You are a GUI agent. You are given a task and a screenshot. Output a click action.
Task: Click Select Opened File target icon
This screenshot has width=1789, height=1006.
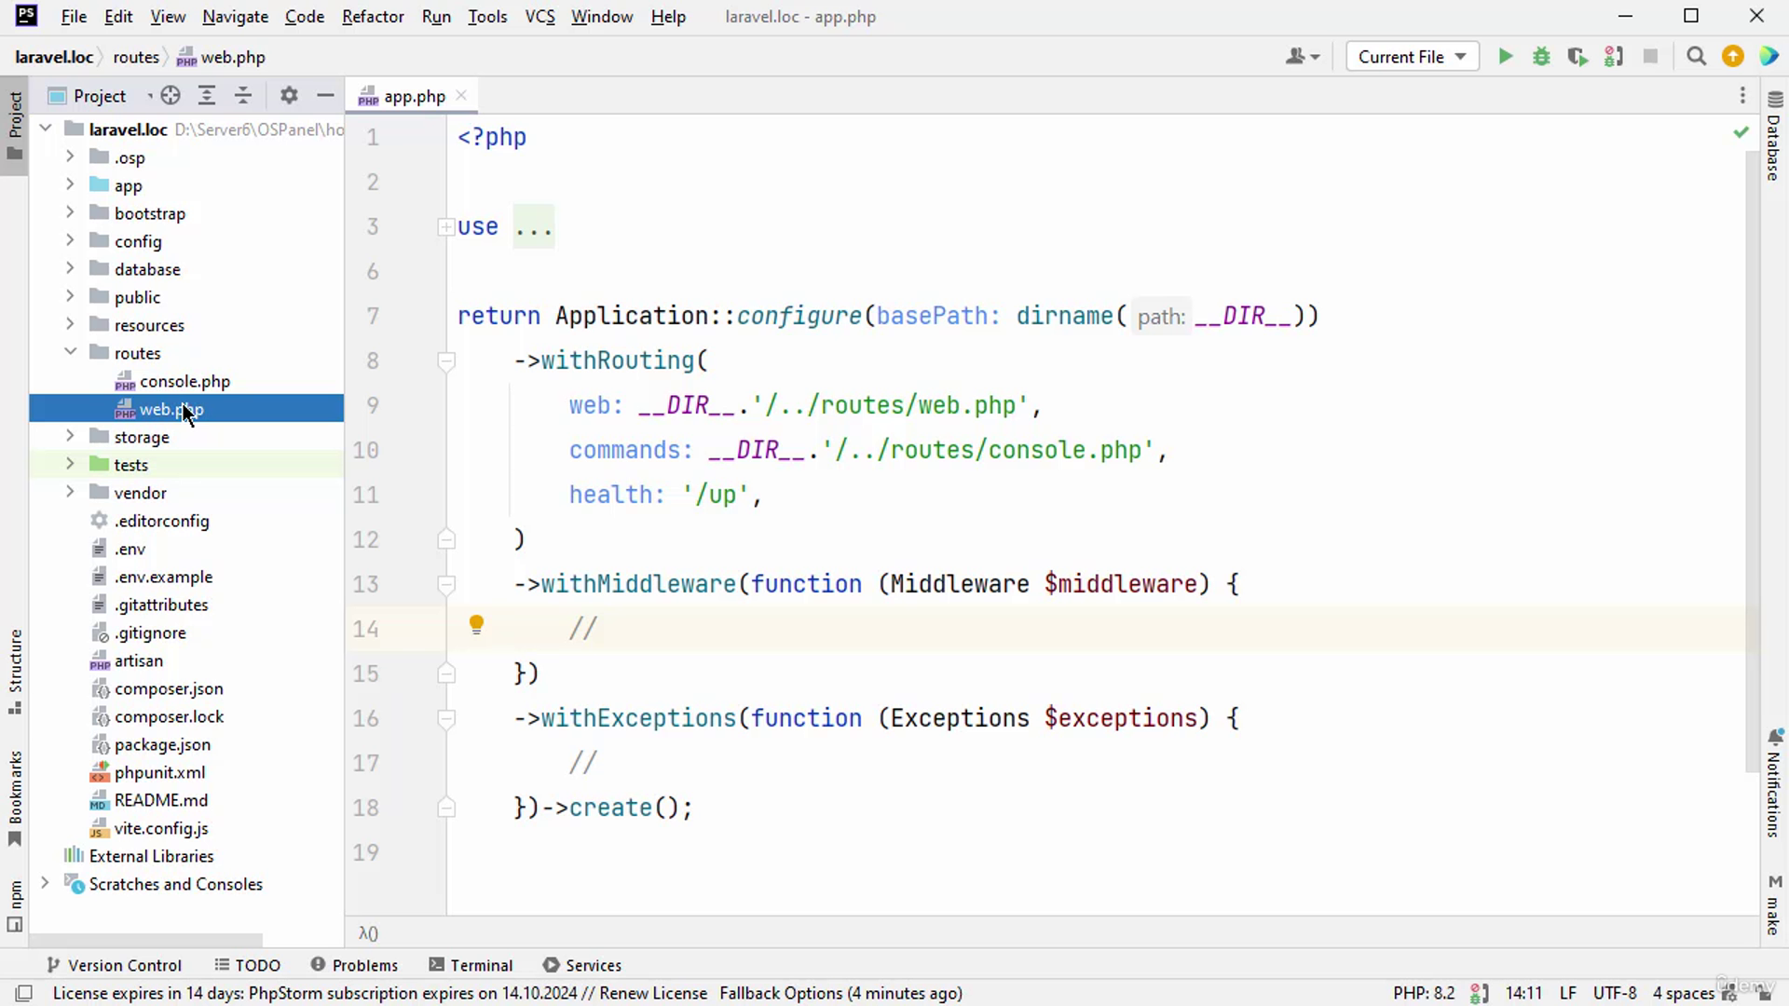[x=171, y=95]
